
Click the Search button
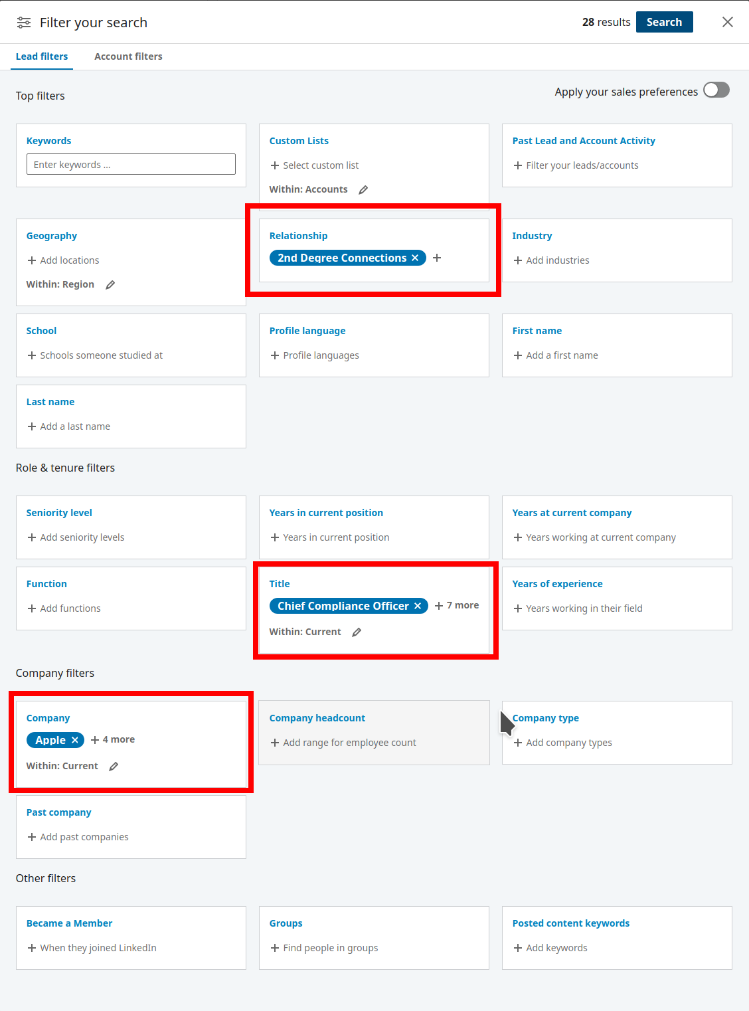point(664,22)
